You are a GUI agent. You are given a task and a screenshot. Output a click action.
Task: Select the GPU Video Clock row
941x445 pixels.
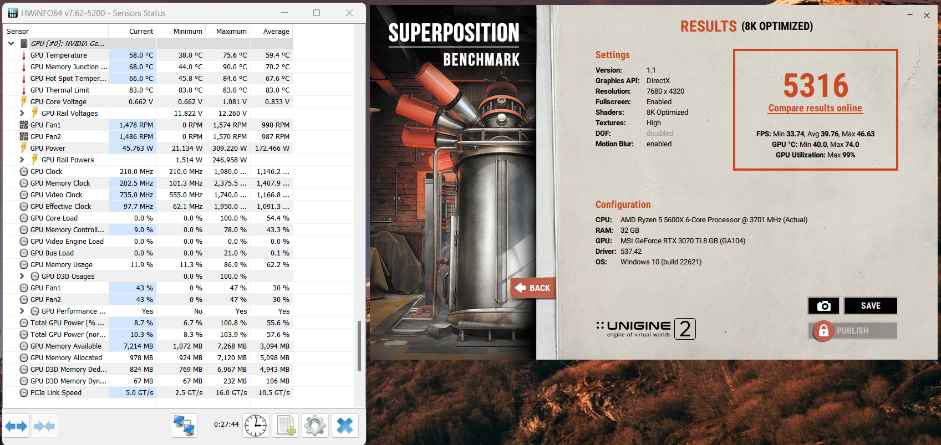tap(147, 195)
